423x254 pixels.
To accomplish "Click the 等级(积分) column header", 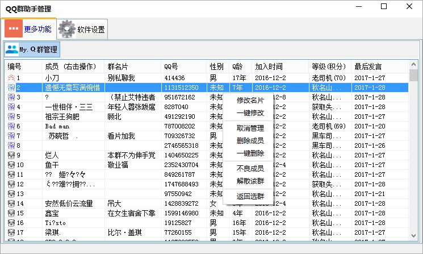I will (x=330, y=66).
